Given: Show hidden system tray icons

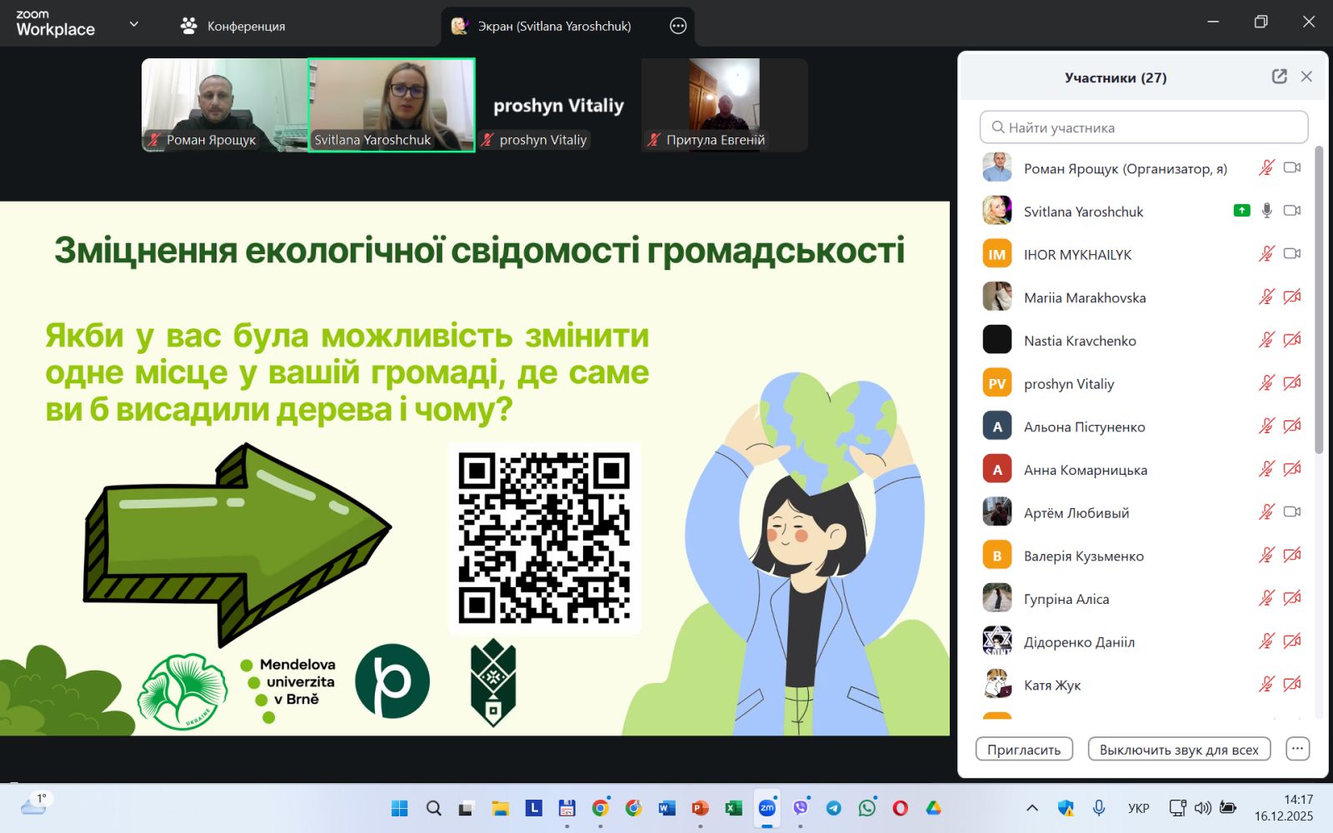Looking at the screenshot, I should 1031,808.
